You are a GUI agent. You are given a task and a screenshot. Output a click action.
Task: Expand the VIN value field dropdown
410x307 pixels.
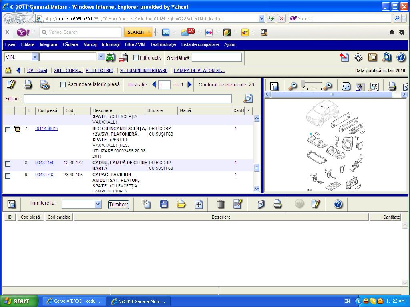(101, 57)
